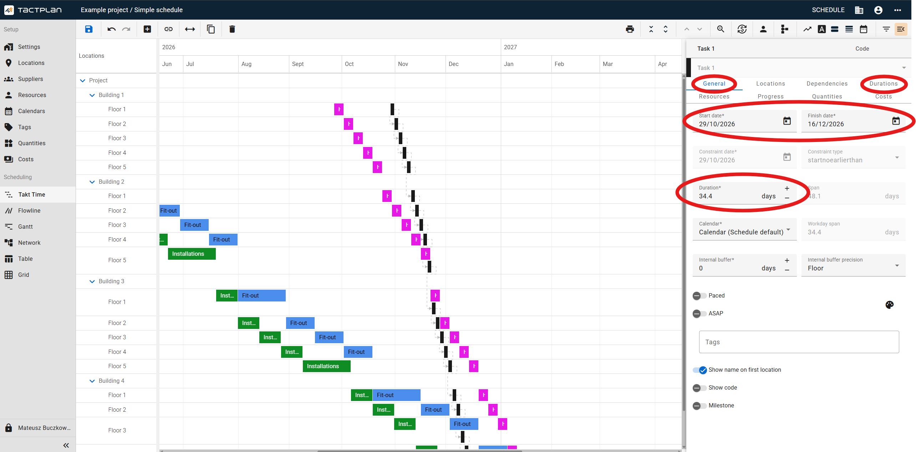Open Settings in the sidebar
Screen dimensions: 916x452
click(x=38, y=47)
